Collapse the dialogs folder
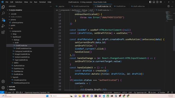 [x=16, y=40]
